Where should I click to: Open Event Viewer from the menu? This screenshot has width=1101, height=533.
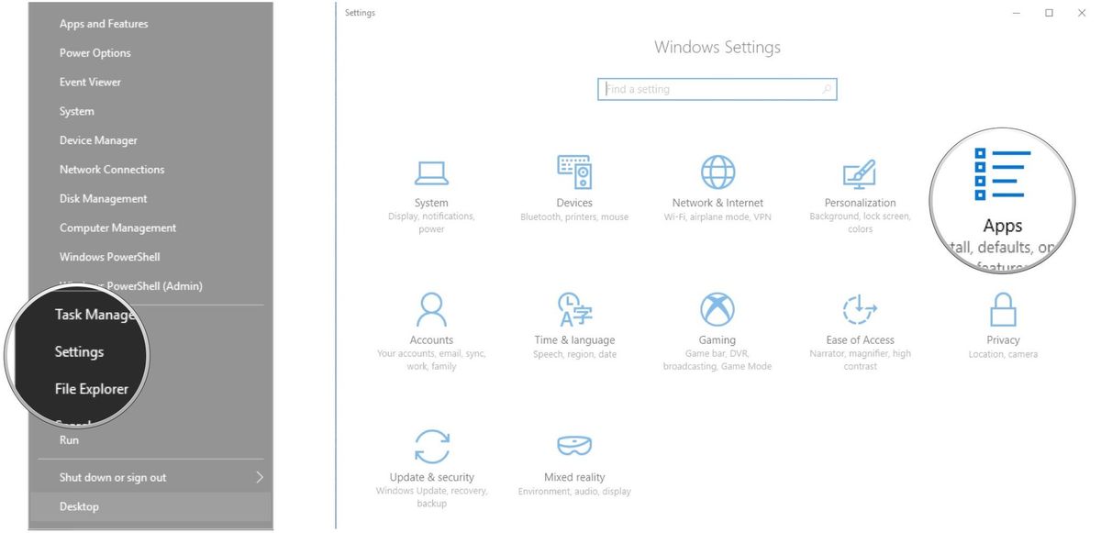click(x=89, y=82)
